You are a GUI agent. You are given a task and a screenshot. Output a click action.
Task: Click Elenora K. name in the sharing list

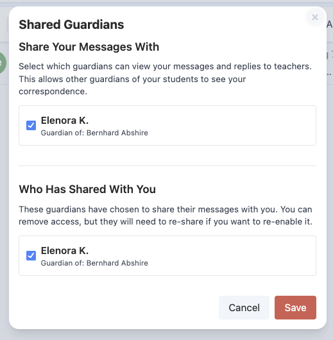point(65,121)
